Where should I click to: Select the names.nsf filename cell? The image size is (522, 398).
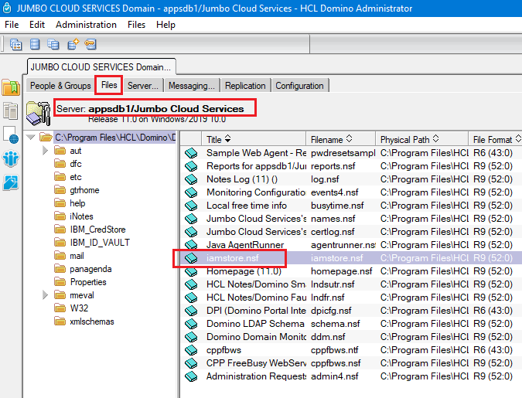click(x=333, y=219)
